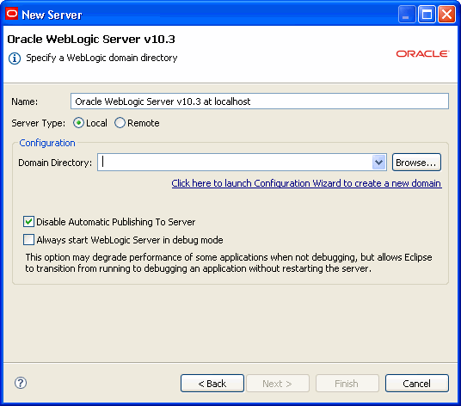
Task: Minimize the New Server dialog
Action: 406,15
